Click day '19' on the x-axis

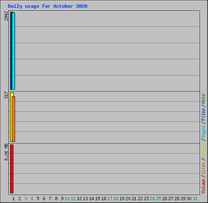click(x=122, y=199)
